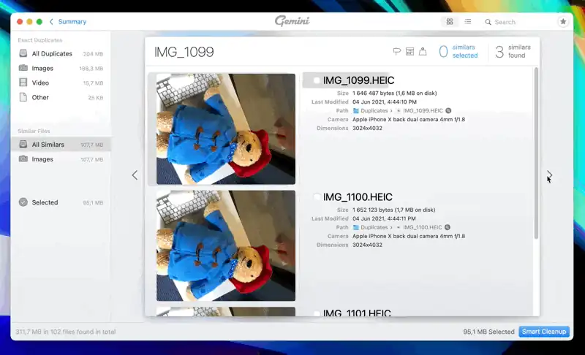Click the similars selected counter

click(x=458, y=51)
